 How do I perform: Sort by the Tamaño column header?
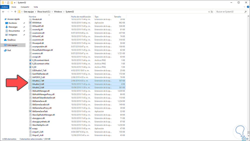[x=117, y=16]
